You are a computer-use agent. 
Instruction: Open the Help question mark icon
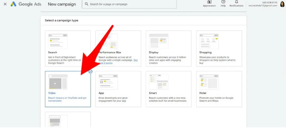pyautogui.click(x=223, y=2)
